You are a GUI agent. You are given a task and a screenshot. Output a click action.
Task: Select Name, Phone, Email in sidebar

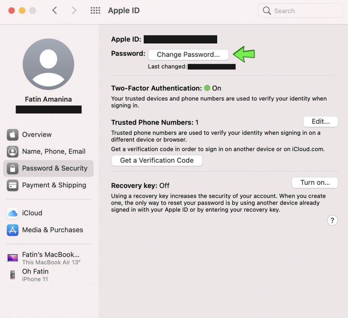click(48, 151)
